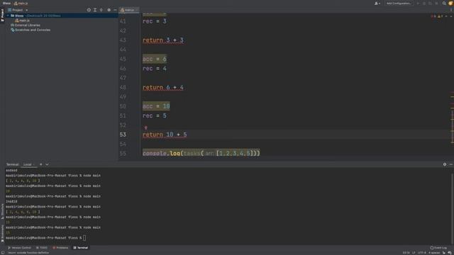Select External Libraries in project tree
Viewport: 454px width, 255px height.
(x=26, y=25)
